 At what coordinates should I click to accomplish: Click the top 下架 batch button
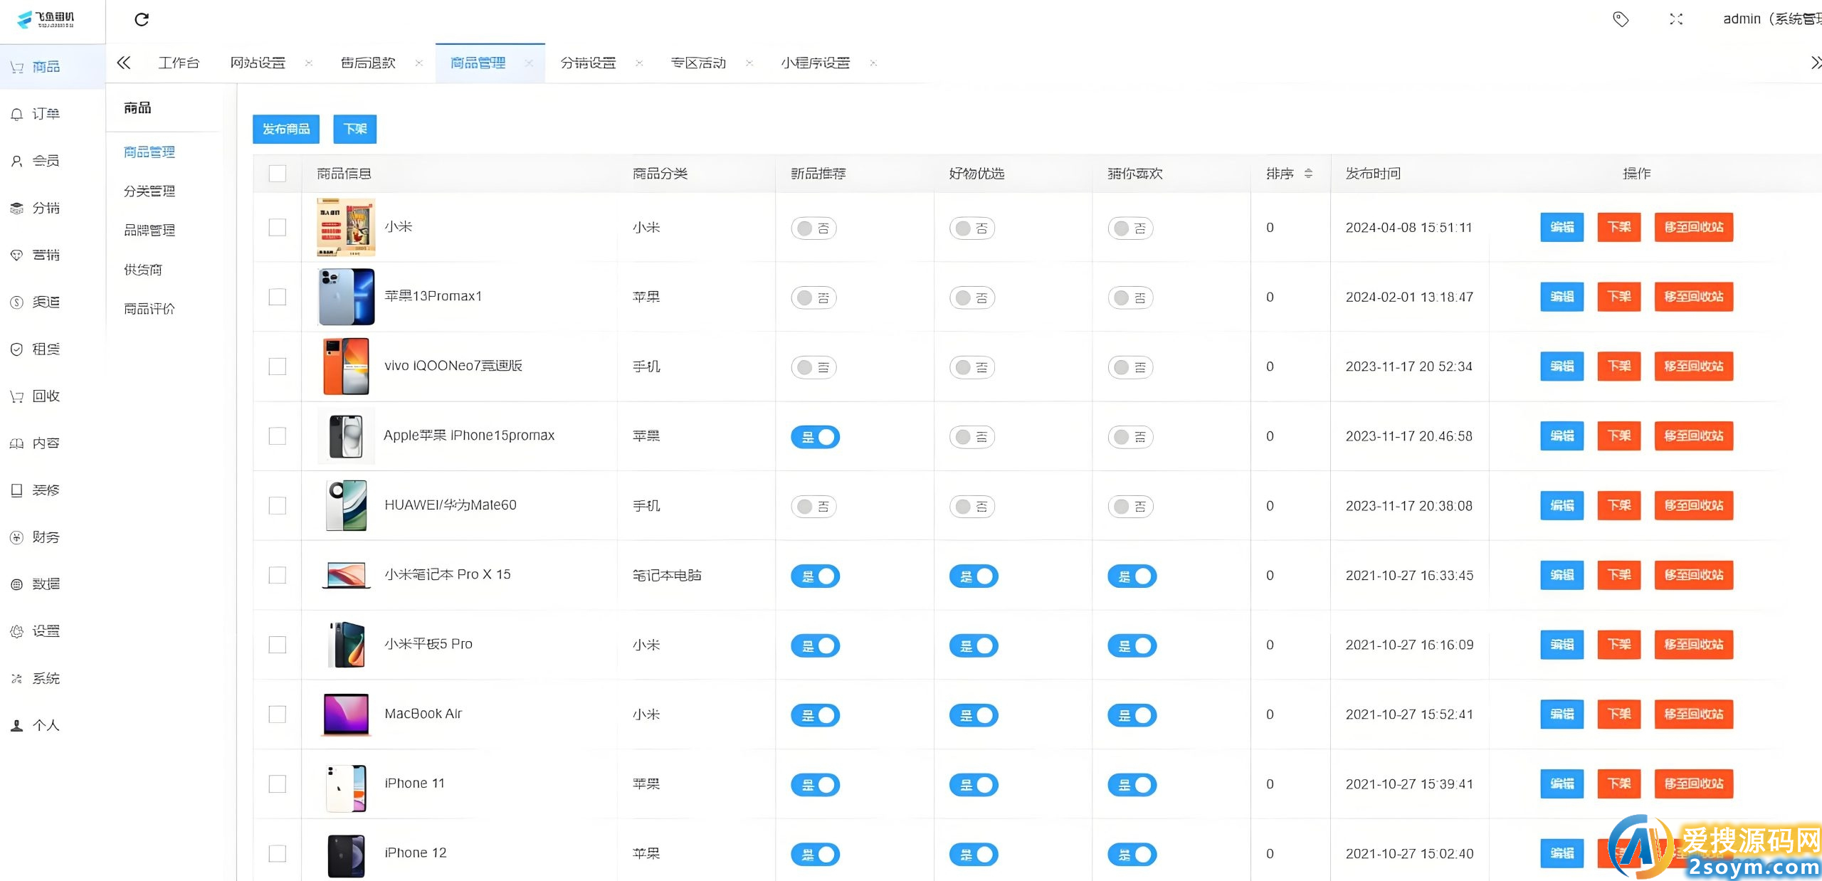[355, 129]
